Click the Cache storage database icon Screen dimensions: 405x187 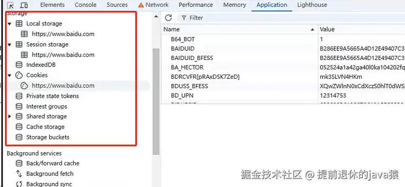point(19,127)
